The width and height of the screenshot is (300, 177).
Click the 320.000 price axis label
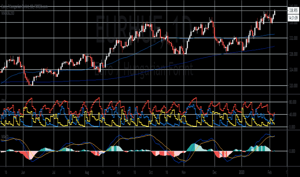(x=293, y=86)
